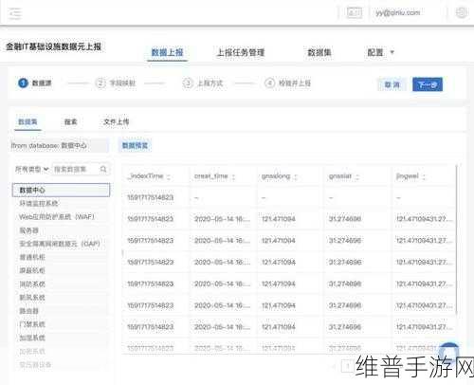Select 服务器 in the dataset list
Image resolution: width=474 pixels, height=385 pixels.
tap(29, 230)
